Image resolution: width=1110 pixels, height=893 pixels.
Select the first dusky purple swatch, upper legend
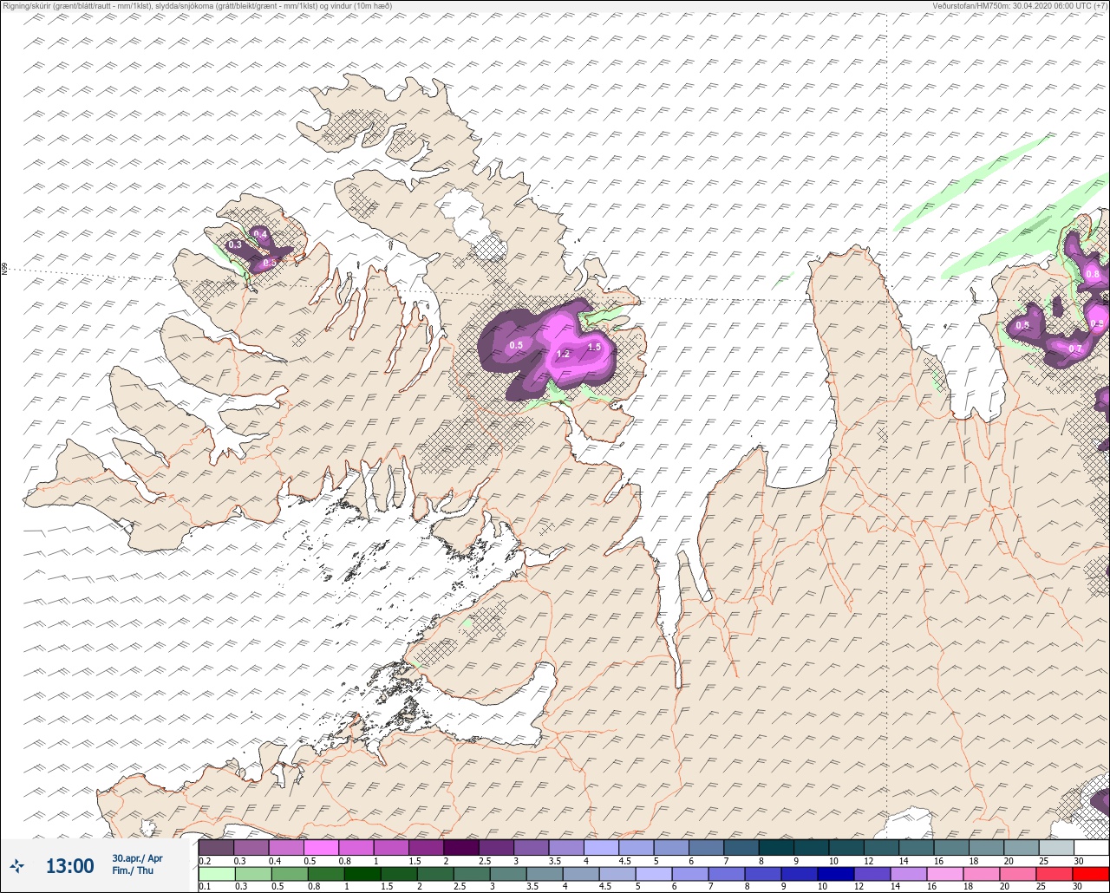[216, 847]
